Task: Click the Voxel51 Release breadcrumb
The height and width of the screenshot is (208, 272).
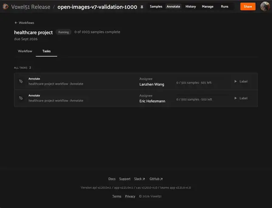Action: pyautogui.click(x=31, y=7)
